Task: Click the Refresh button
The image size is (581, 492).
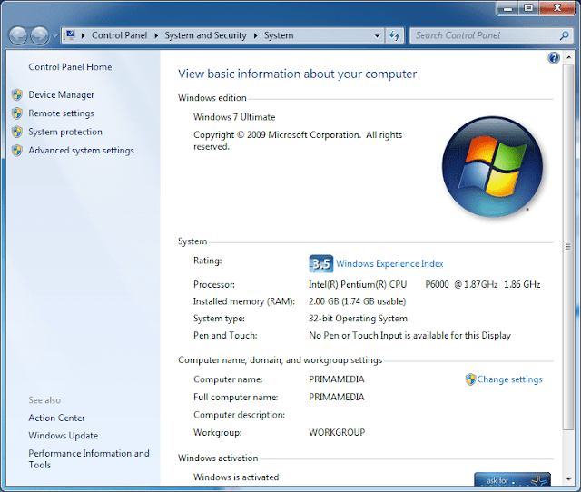Action: click(394, 36)
